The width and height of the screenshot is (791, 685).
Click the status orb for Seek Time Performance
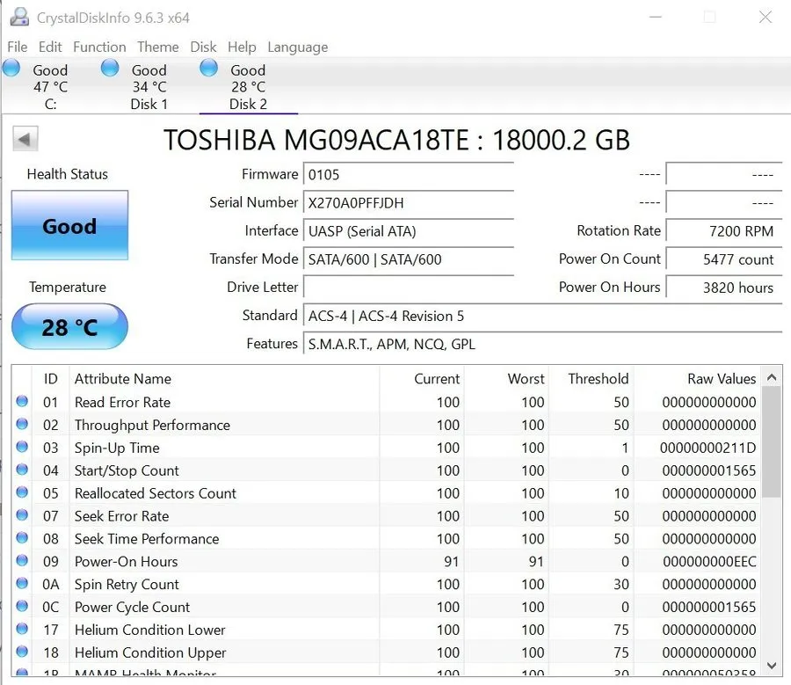[22, 537]
